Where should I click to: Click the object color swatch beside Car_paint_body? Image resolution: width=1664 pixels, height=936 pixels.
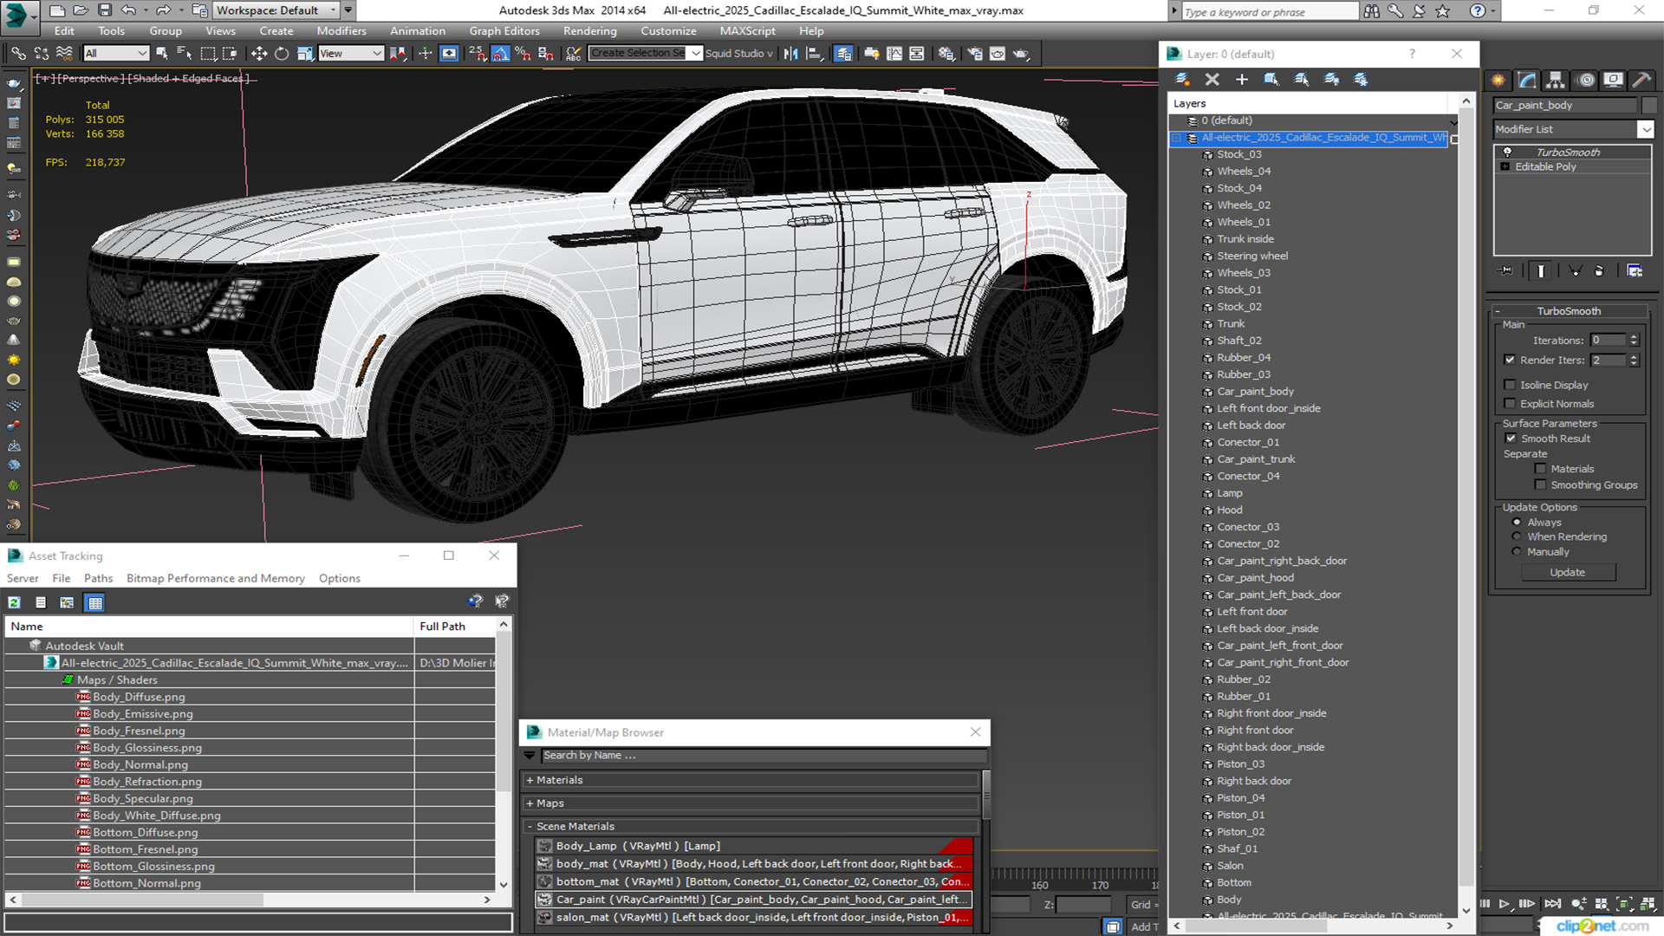click(x=1648, y=106)
